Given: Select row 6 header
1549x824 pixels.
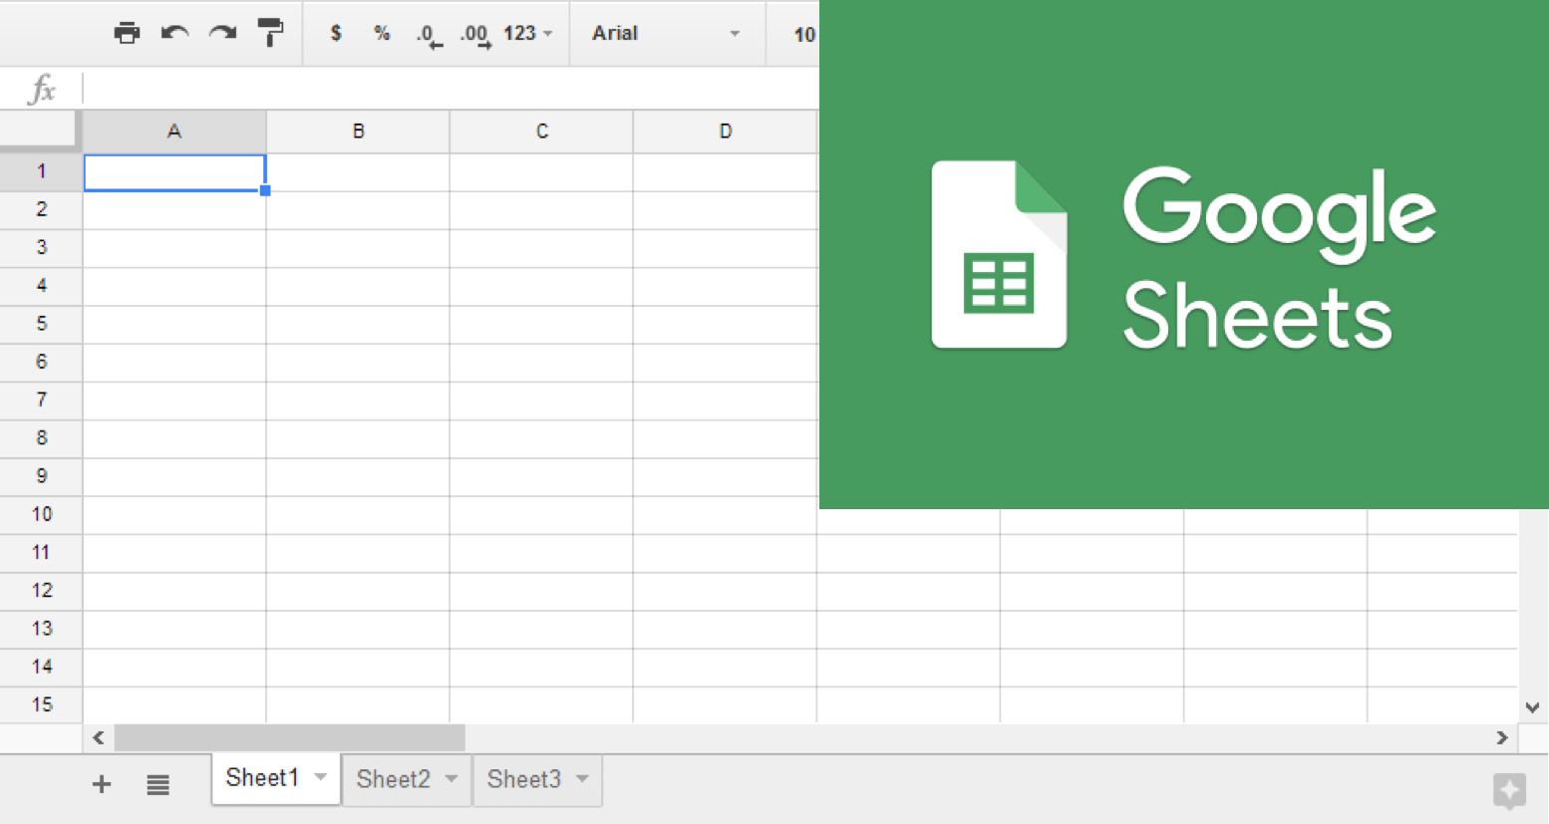Looking at the screenshot, I should pos(41,362).
